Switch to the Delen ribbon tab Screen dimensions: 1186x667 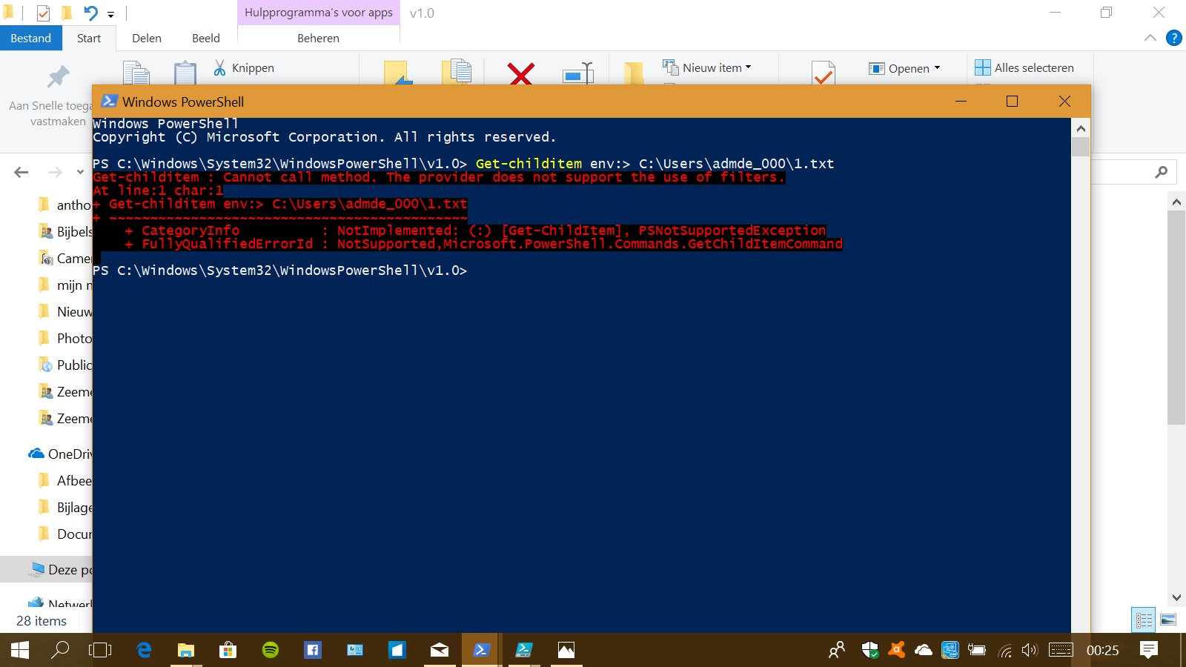(x=147, y=38)
